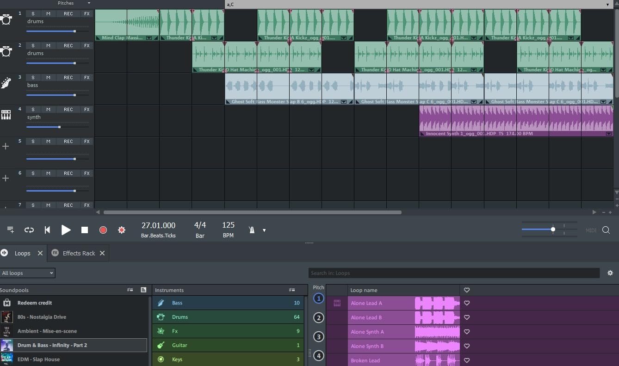
Task: Mute empty track 5
Action: [48, 141]
